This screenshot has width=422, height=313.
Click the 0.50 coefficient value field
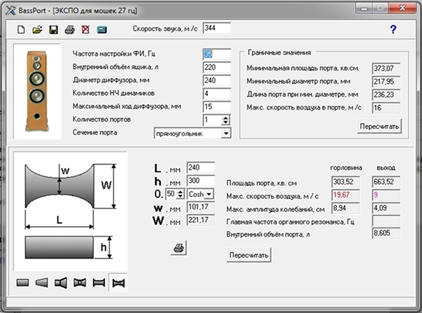click(x=171, y=194)
